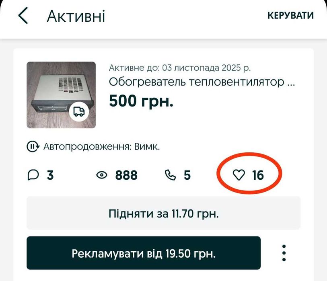Click Рекламувати від 19.50 грн. button
Image resolution: width=327 pixels, height=281 pixels.
tap(144, 253)
